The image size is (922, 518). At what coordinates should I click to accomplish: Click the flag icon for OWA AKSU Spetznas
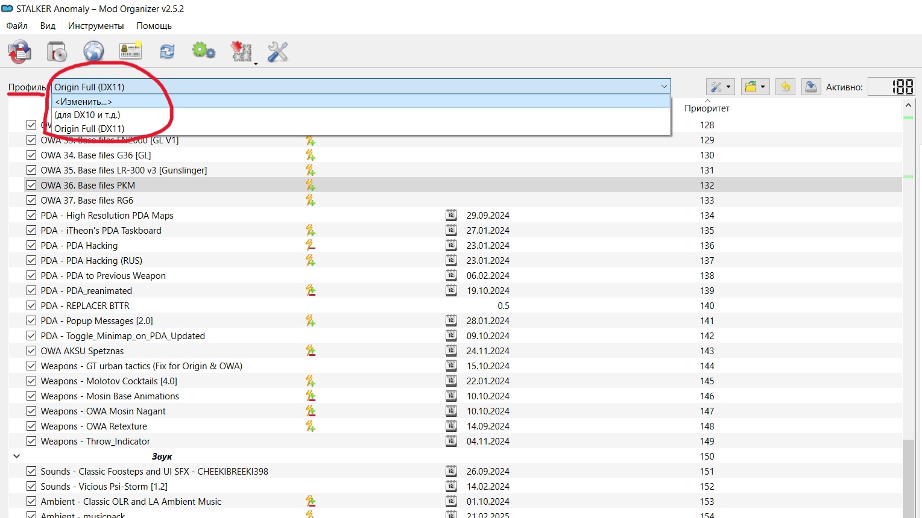311,351
